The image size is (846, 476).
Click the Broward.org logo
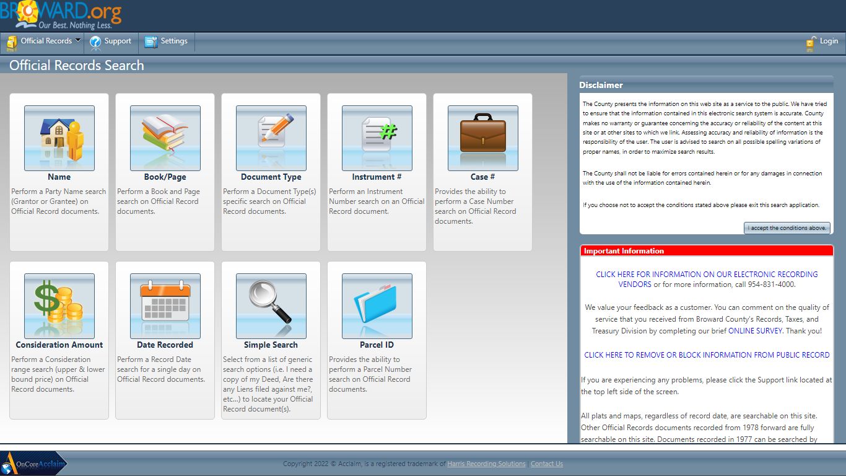[61, 15]
